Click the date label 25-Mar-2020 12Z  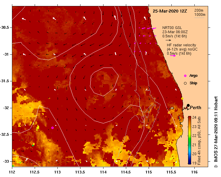(170, 11)
